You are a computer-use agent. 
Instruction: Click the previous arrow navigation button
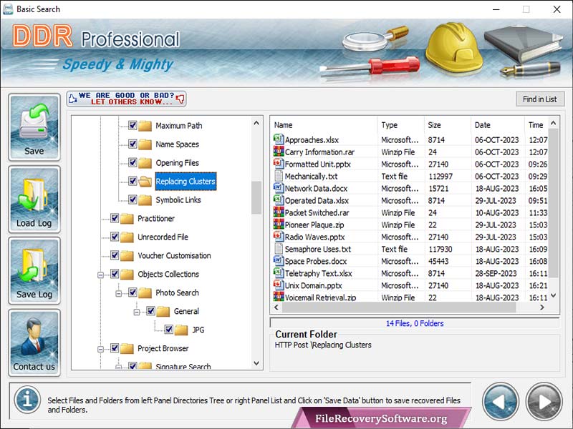500,401
